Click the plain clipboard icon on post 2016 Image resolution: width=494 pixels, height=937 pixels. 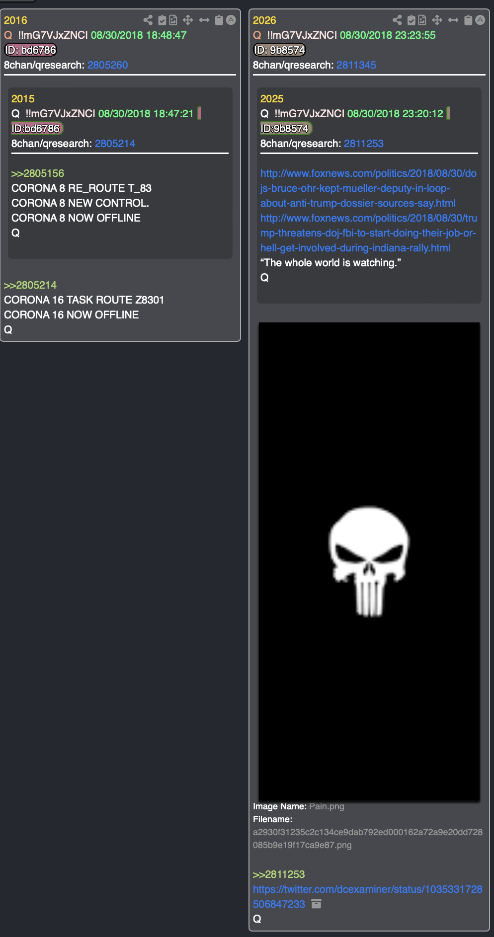(x=219, y=20)
